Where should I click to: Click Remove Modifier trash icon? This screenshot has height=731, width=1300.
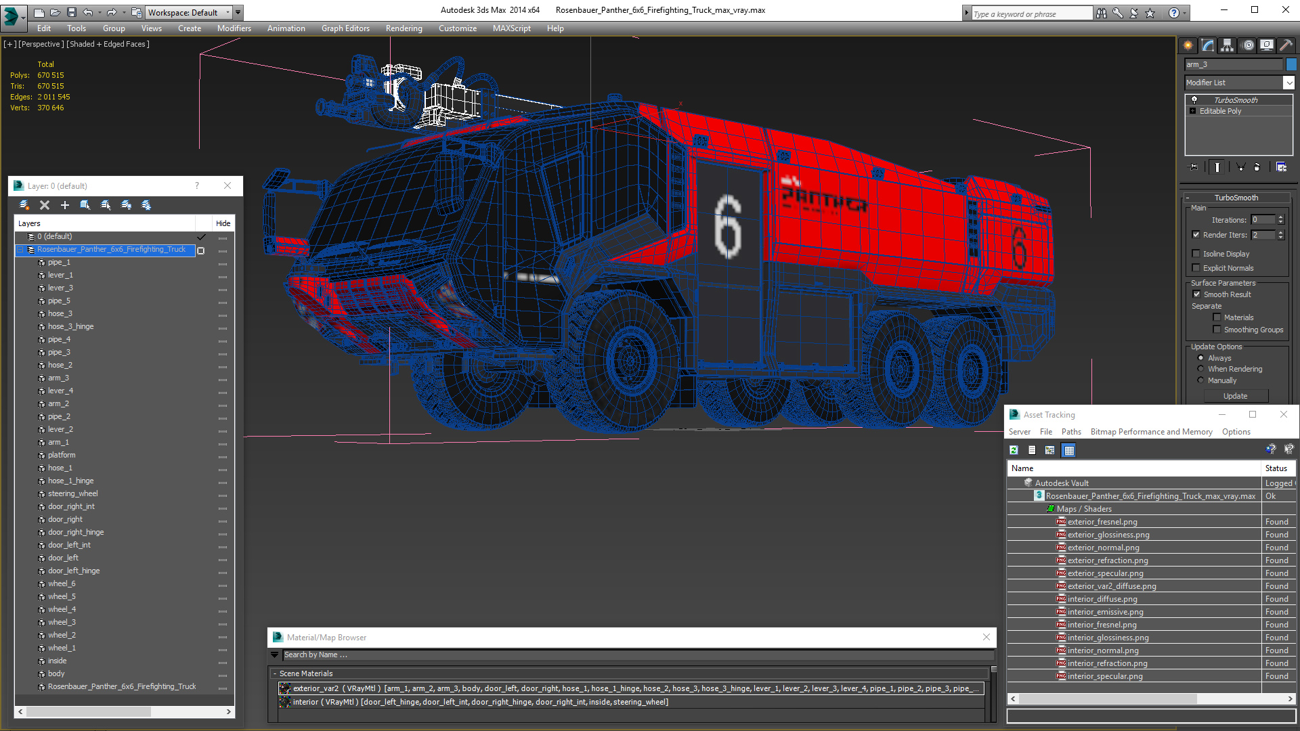coord(1257,167)
